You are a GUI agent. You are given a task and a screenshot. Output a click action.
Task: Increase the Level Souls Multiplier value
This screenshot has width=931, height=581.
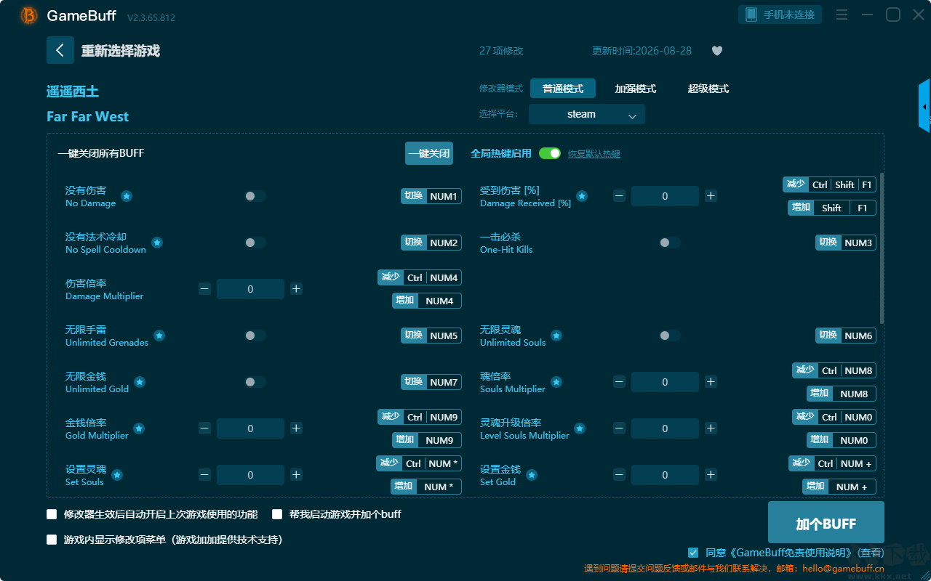(711, 428)
